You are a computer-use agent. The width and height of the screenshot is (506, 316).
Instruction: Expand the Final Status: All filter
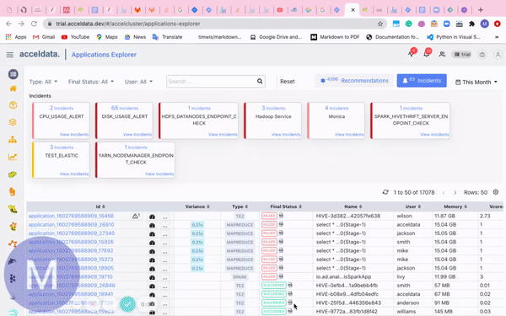click(x=91, y=82)
